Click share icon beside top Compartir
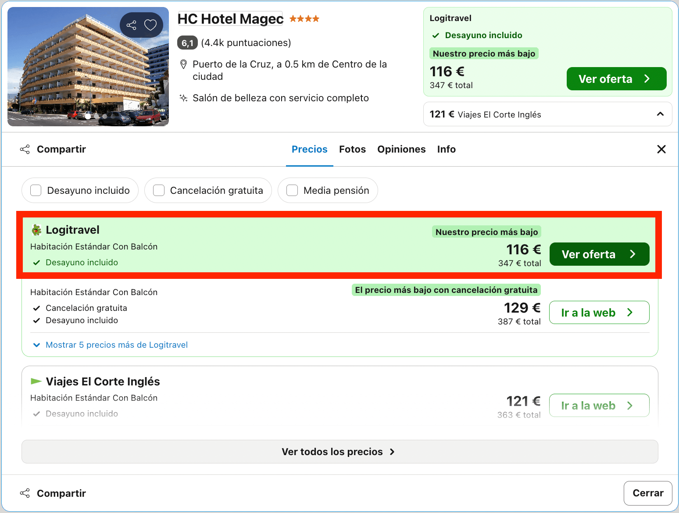This screenshot has height=513, width=679. (25, 150)
